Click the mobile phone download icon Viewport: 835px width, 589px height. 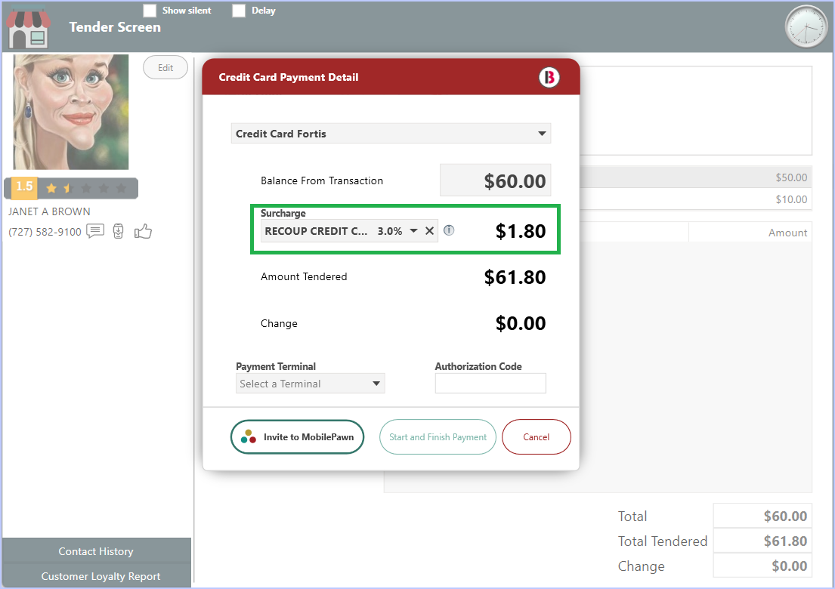coord(118,231)
